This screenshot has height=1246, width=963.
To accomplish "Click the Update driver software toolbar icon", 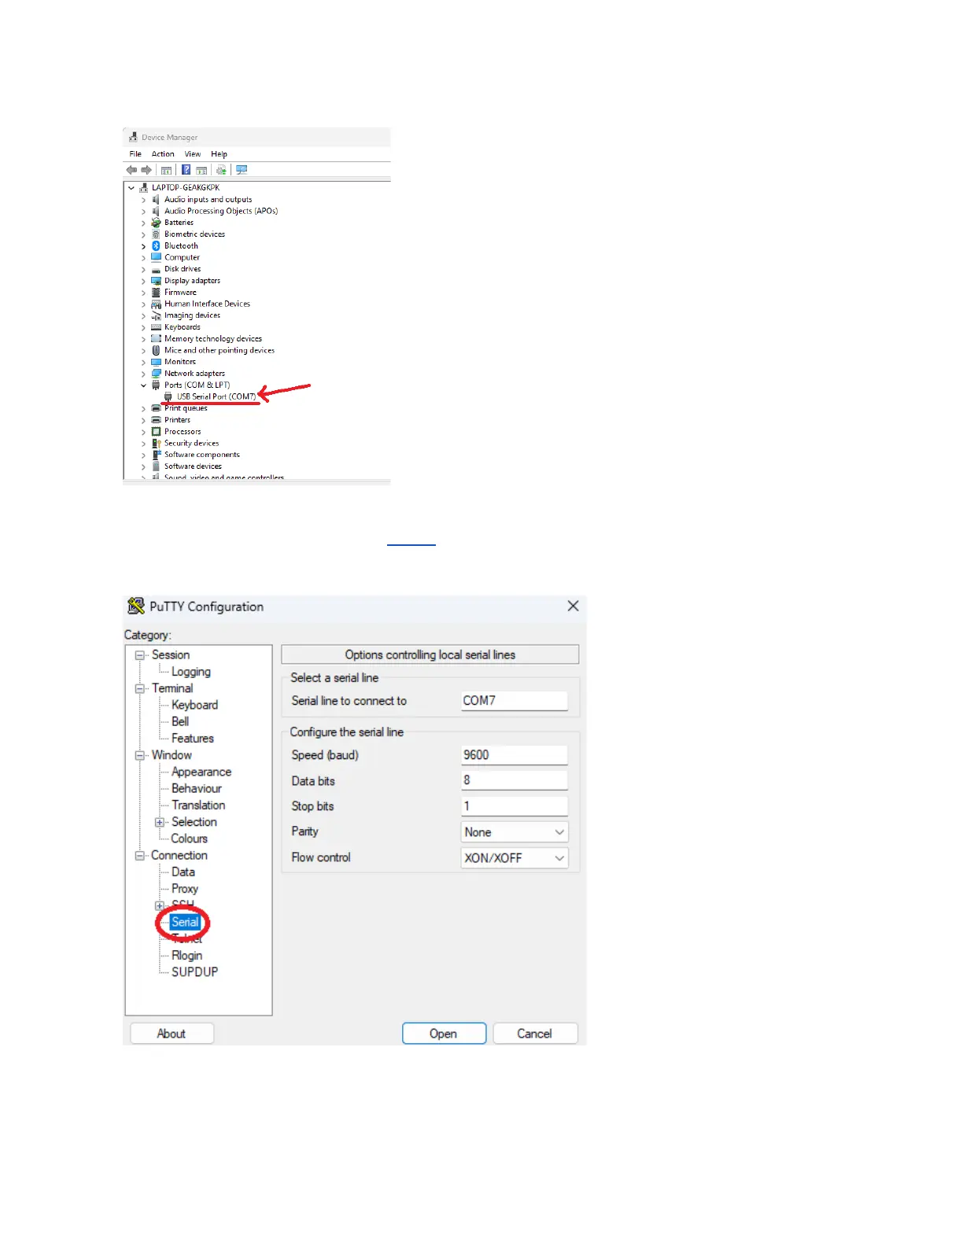I will [x=221, y=170].
